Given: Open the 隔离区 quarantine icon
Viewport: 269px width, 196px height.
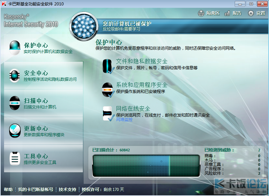Looking at the screenshot, I should click(201, 13).
